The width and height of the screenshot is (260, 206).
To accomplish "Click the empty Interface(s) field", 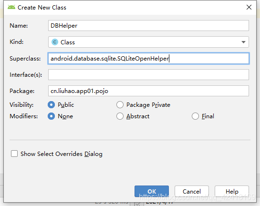I will coord(148,75).
